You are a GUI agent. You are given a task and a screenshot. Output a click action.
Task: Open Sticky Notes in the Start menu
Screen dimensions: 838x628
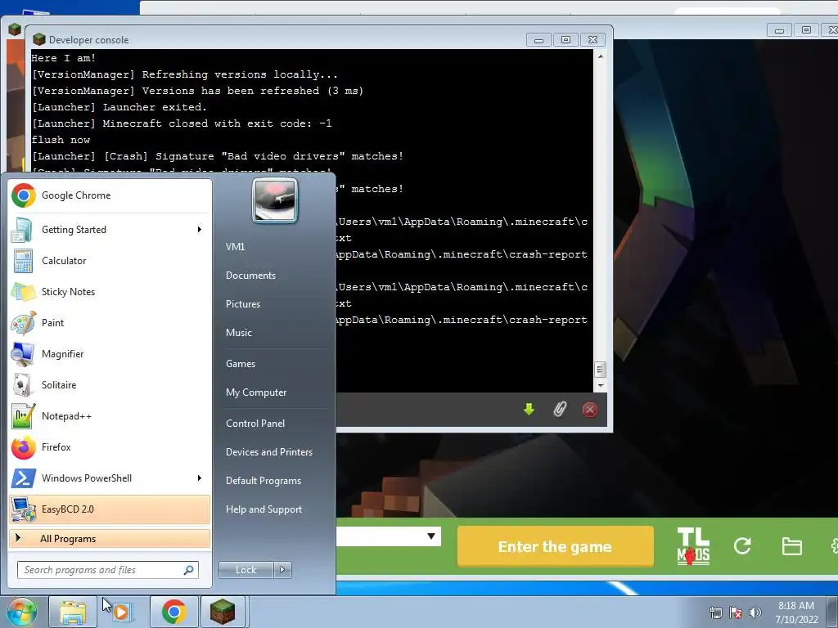(110, 292)
